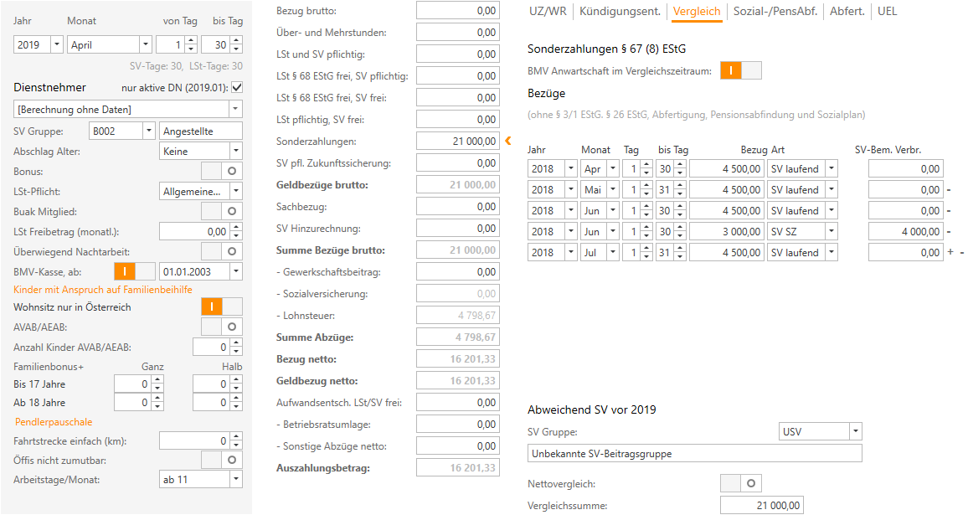Click the Vergleichssumme 21 000,00 field

(762, 505)
